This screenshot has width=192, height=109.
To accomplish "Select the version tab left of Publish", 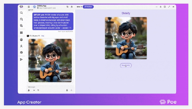I will point(79,7).
